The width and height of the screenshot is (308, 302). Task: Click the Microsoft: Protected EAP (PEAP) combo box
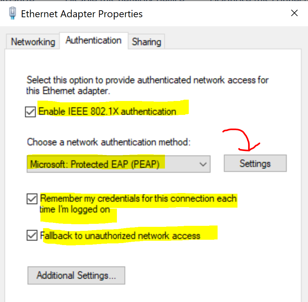click(x=119, y=164)
